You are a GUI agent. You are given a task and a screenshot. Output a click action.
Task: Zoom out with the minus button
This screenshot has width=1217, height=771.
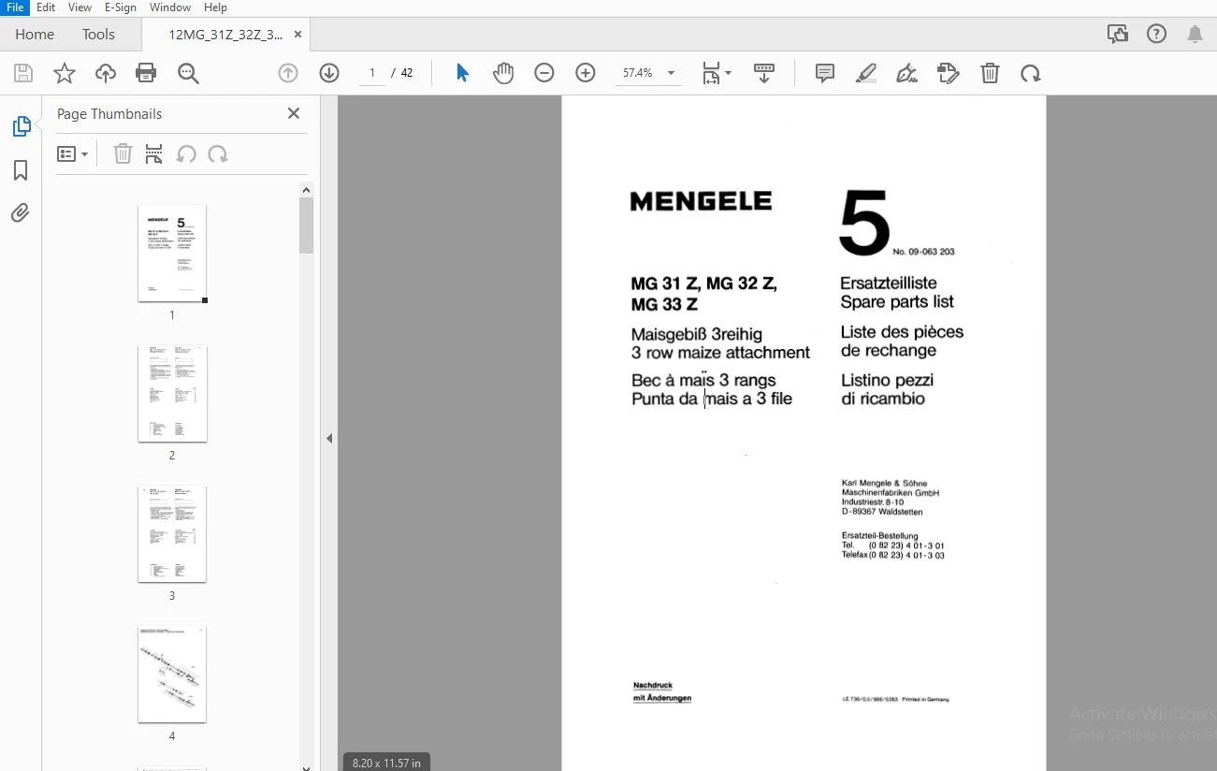[544, 73]
